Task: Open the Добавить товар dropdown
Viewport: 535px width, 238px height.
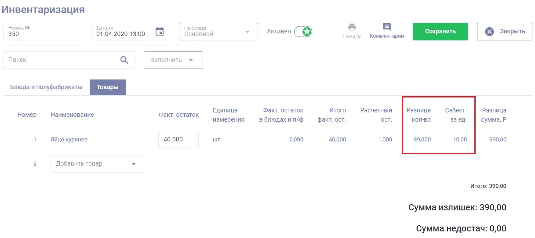Action: pos(97,163)
